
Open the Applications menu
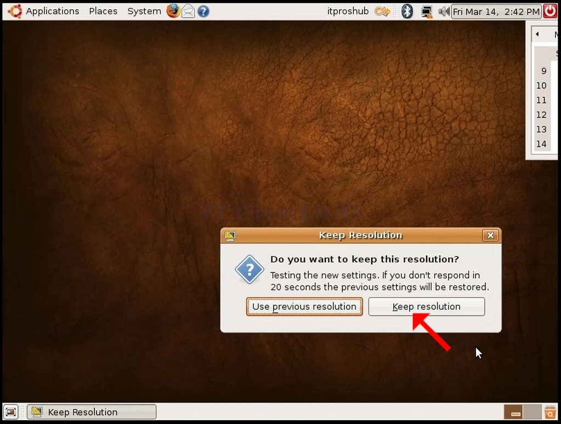point(52,12)
